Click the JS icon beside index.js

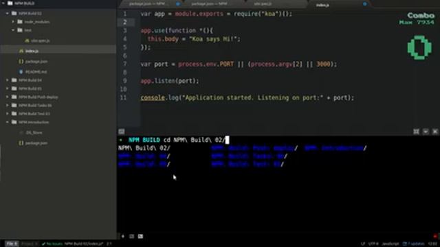point(21,51)
